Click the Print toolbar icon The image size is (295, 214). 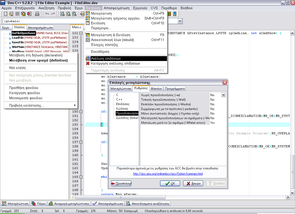coord(37,14)
